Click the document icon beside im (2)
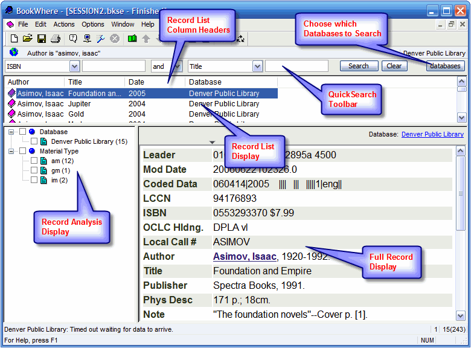 click(x=43, y=180)
